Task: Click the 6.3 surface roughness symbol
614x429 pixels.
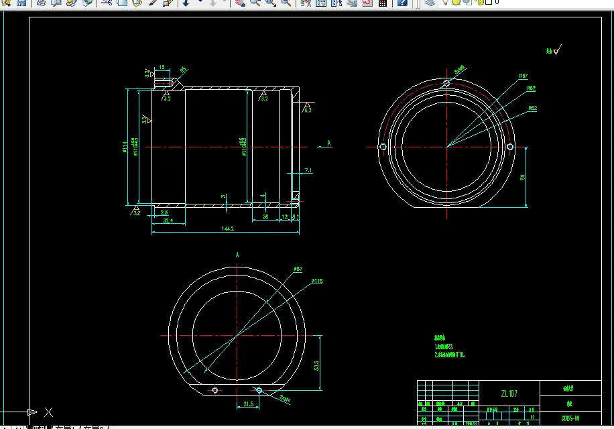Action: point(308,108)
